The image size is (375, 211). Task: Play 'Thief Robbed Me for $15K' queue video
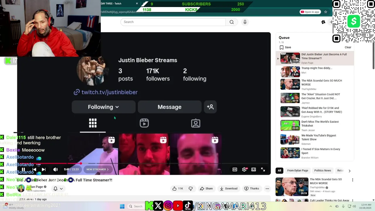tap(315, 112)
